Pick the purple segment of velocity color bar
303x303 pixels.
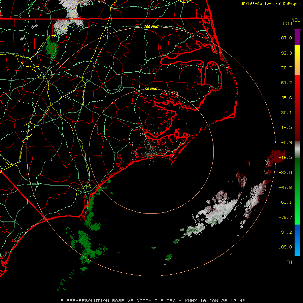coord(297,37)
